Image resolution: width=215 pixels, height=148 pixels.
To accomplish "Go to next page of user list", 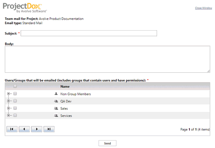I will [37, 129].
